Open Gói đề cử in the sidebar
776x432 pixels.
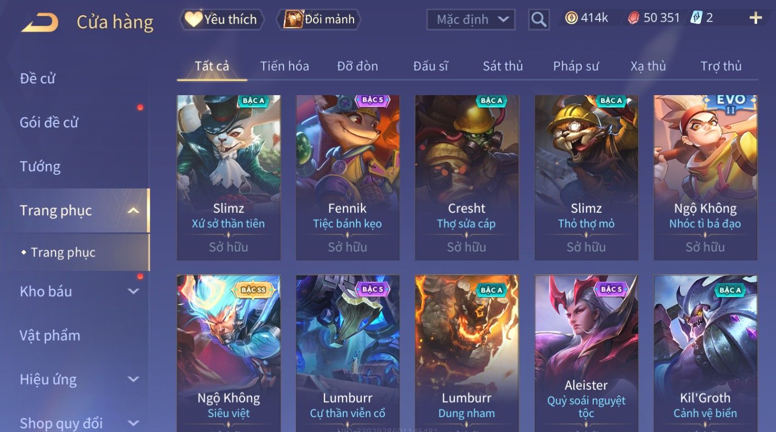(x=49, y=123)
